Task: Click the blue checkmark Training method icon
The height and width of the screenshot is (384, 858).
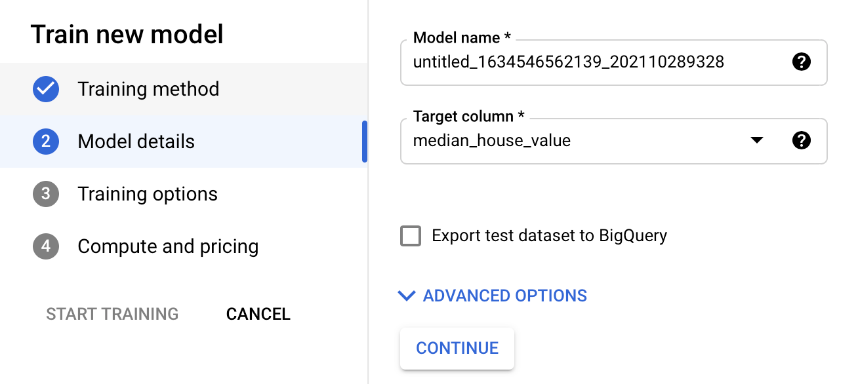Action: (x=46, y=89)
